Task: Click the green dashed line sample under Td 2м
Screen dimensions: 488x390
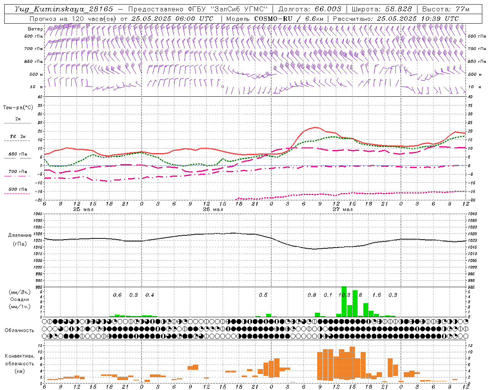Action: [17, 141]
